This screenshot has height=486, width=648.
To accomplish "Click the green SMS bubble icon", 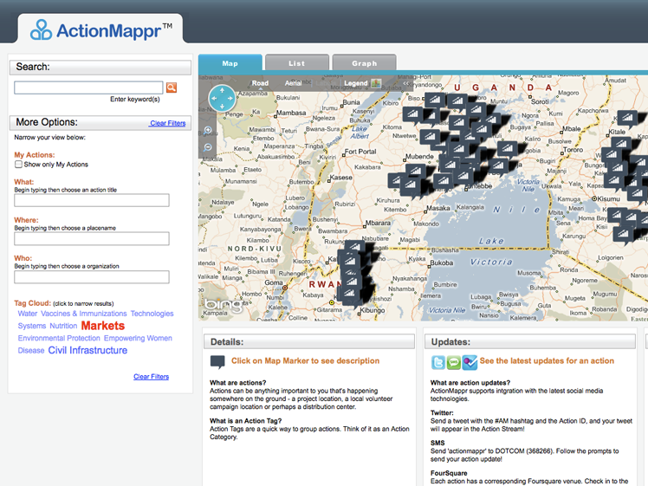I will pyautogui.click(x=454, y=362).
